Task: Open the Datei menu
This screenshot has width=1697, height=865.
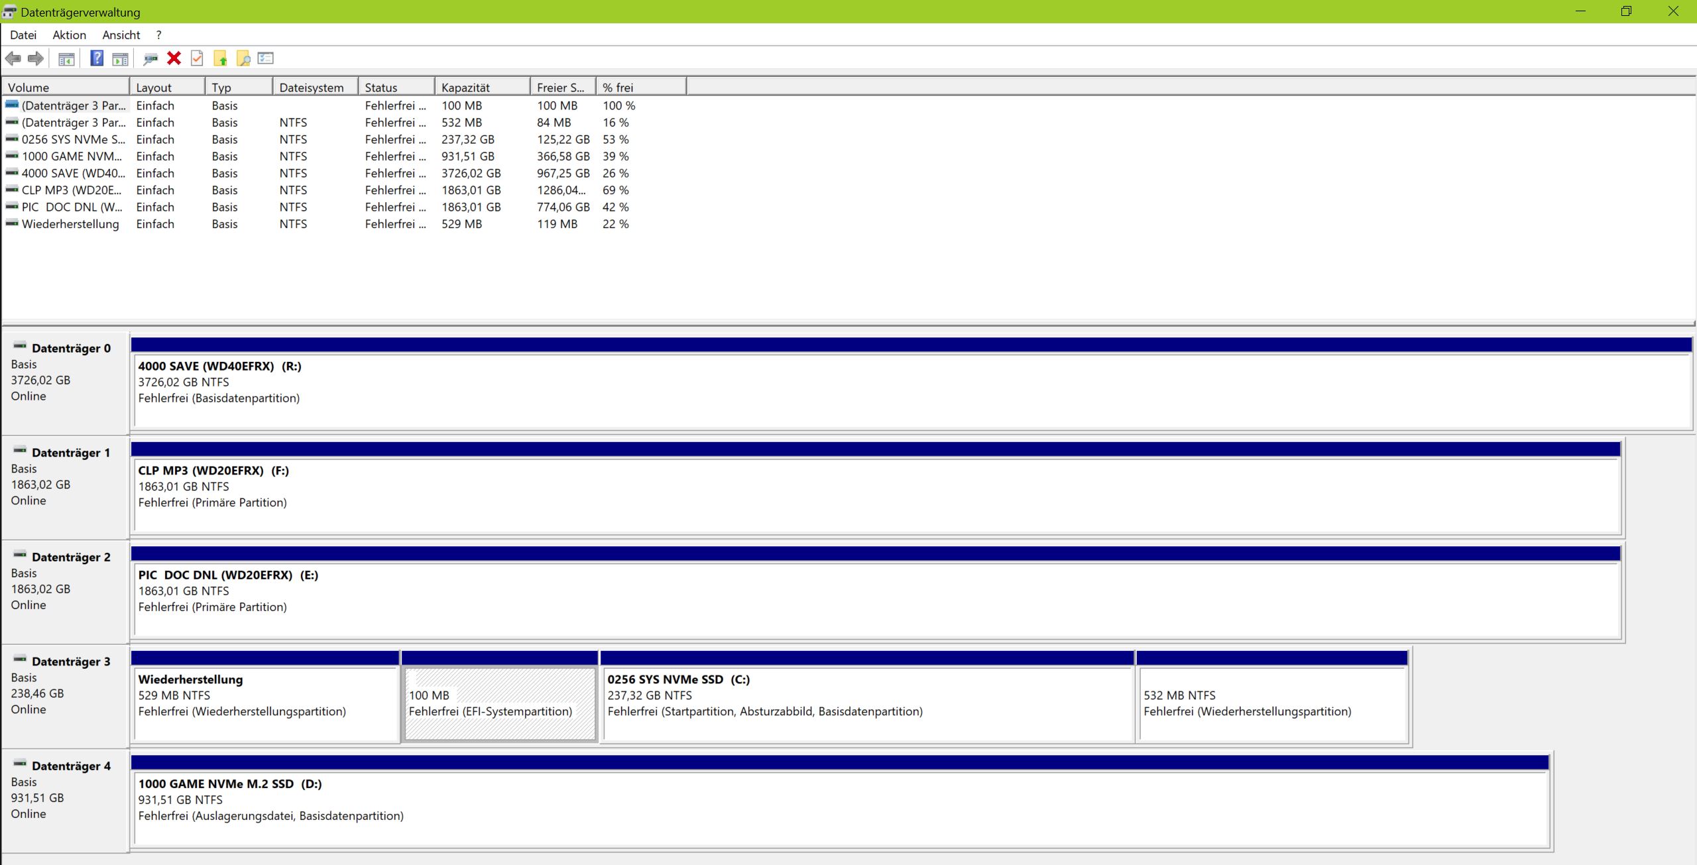Action: [x=23, y=35]
